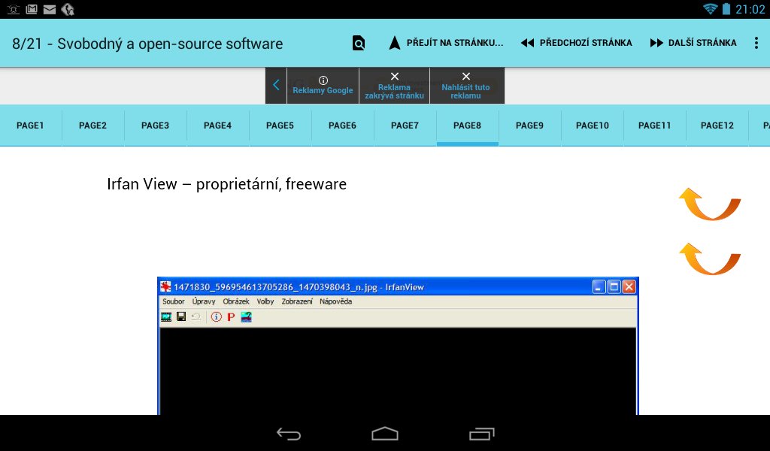Advance with DALŠÍ STRÁNKA

tap(693, 43)
